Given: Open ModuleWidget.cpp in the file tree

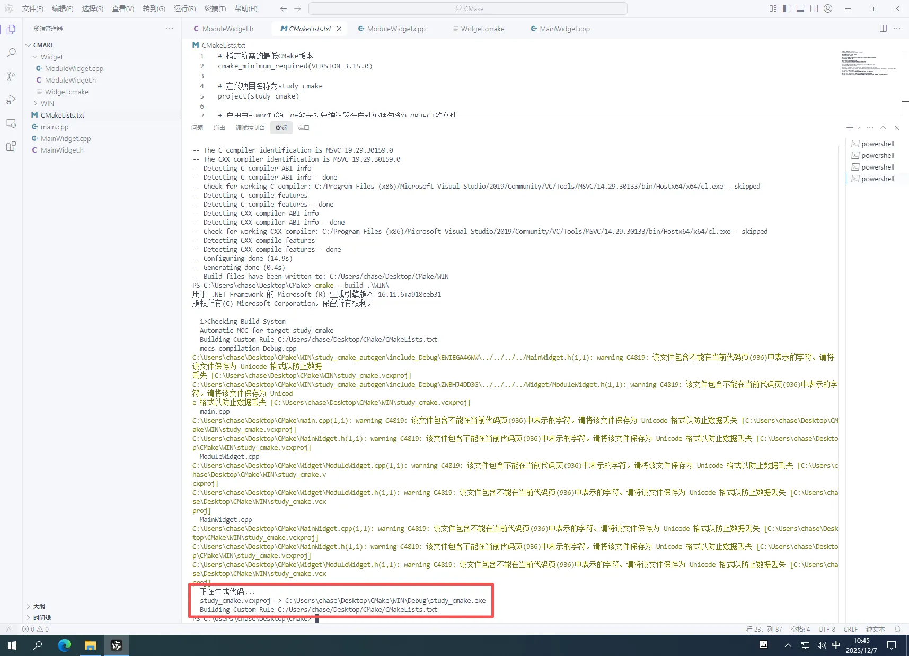Looking at the screenshot, I should click(x=102, y=68).
